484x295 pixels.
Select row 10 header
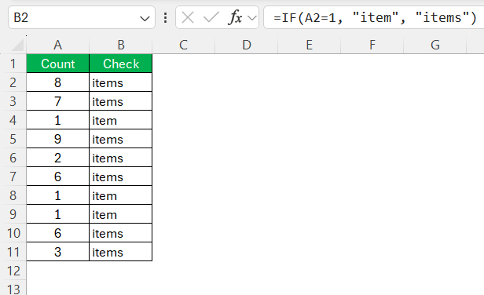(13, 233)
